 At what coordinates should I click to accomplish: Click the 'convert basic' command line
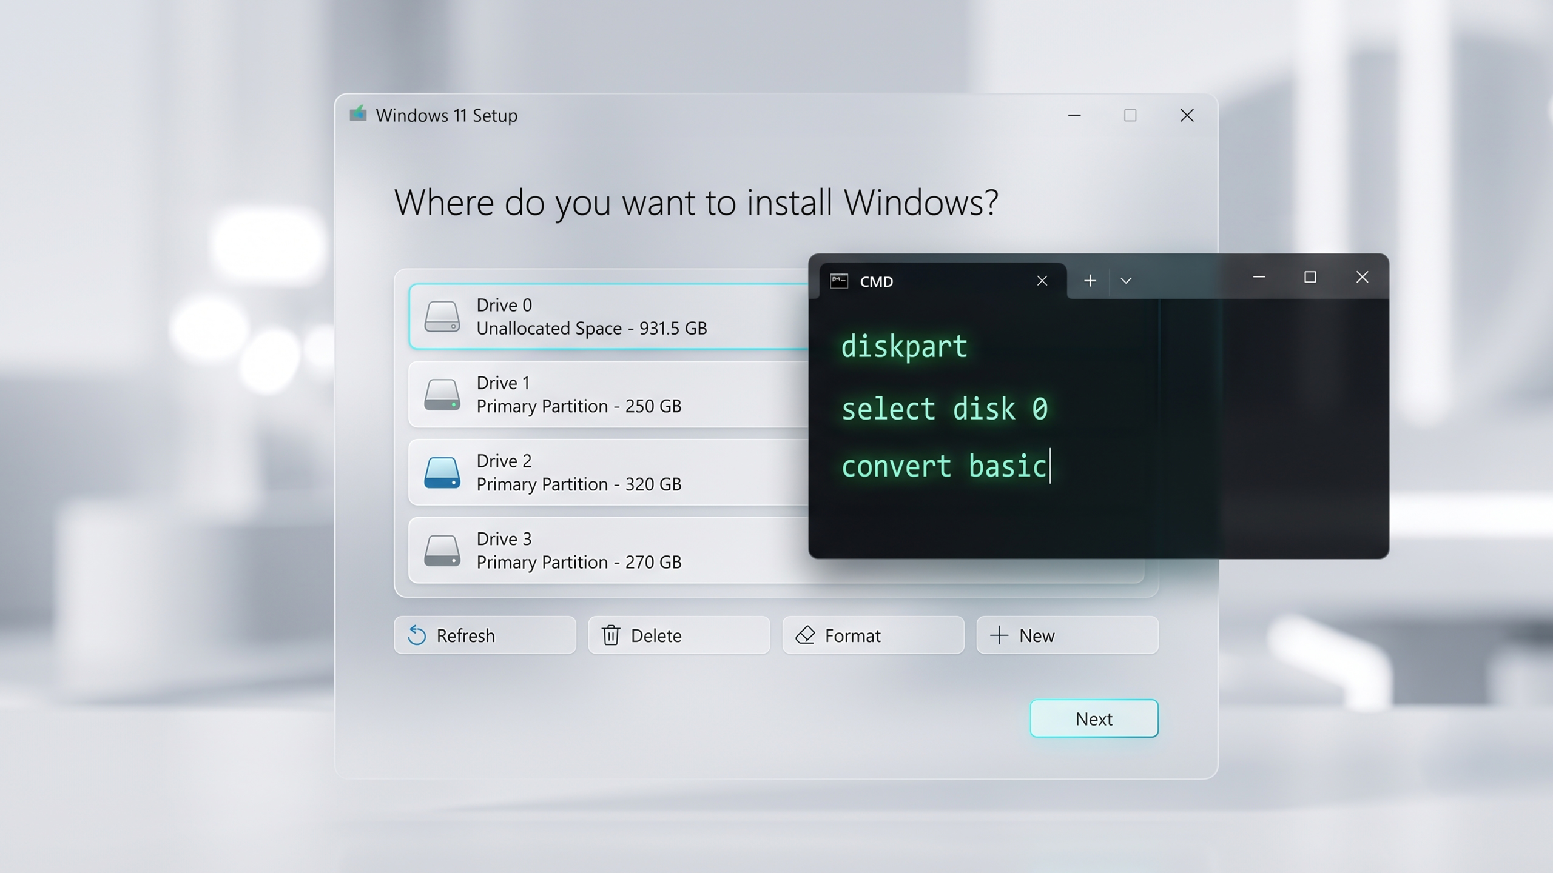click(944, 466)
